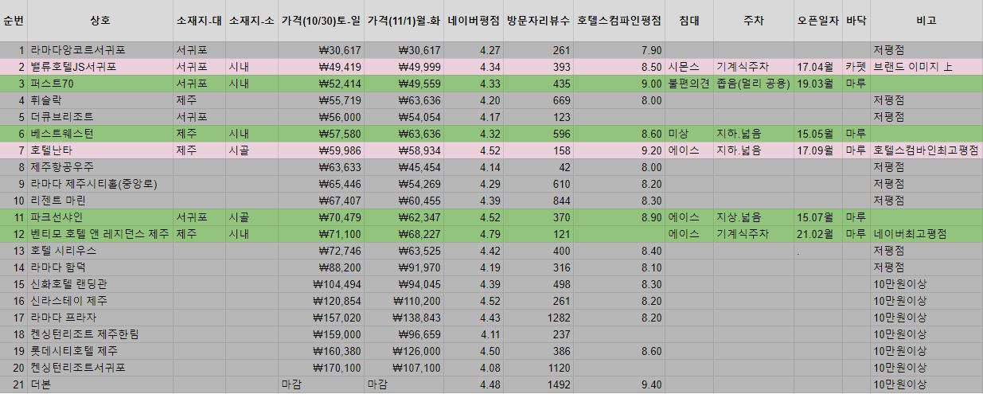
Task: Select the 상호 column header
Action: click(x=100, y=21)
